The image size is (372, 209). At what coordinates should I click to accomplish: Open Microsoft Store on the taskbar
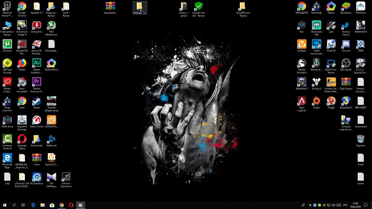52,205
